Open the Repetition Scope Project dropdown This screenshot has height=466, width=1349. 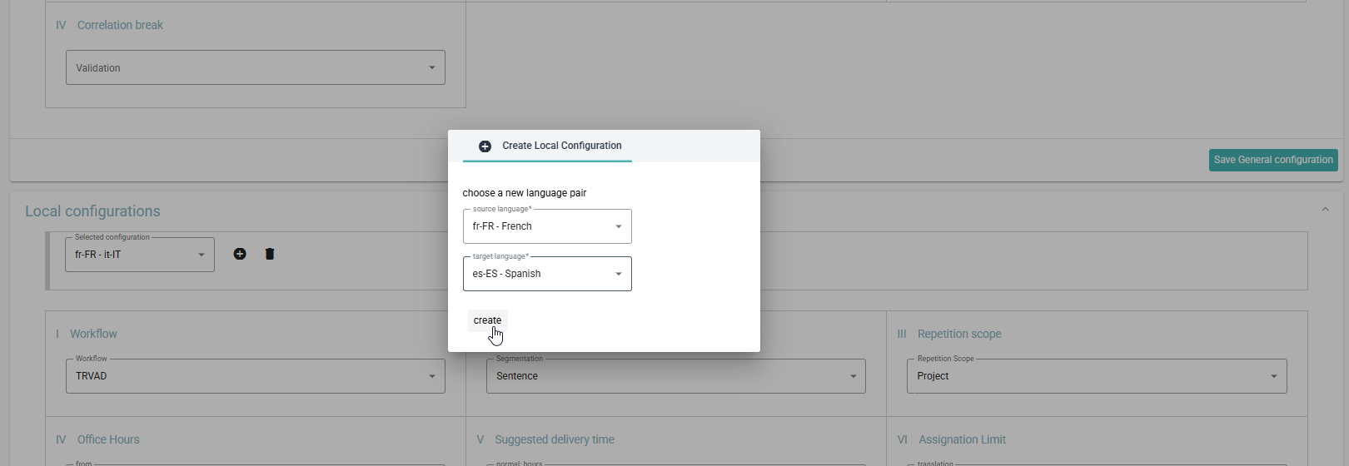pos(1097,376)
